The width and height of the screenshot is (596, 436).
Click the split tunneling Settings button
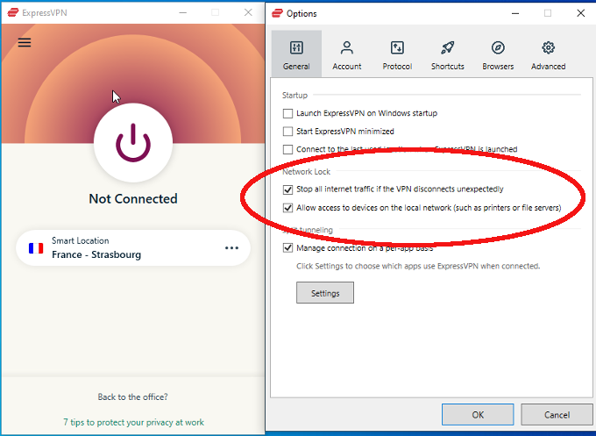click(x=325, y=293)
